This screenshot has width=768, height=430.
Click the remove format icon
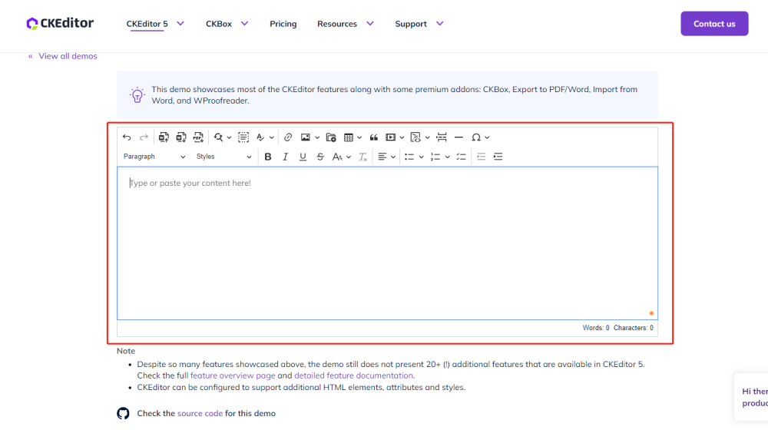pyautogui.click(x=363, y=157)
